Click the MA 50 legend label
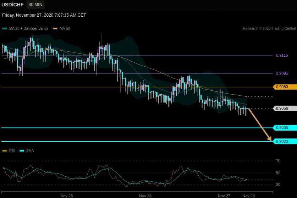The width and height of the screenshot is (297, 198). 65,28
